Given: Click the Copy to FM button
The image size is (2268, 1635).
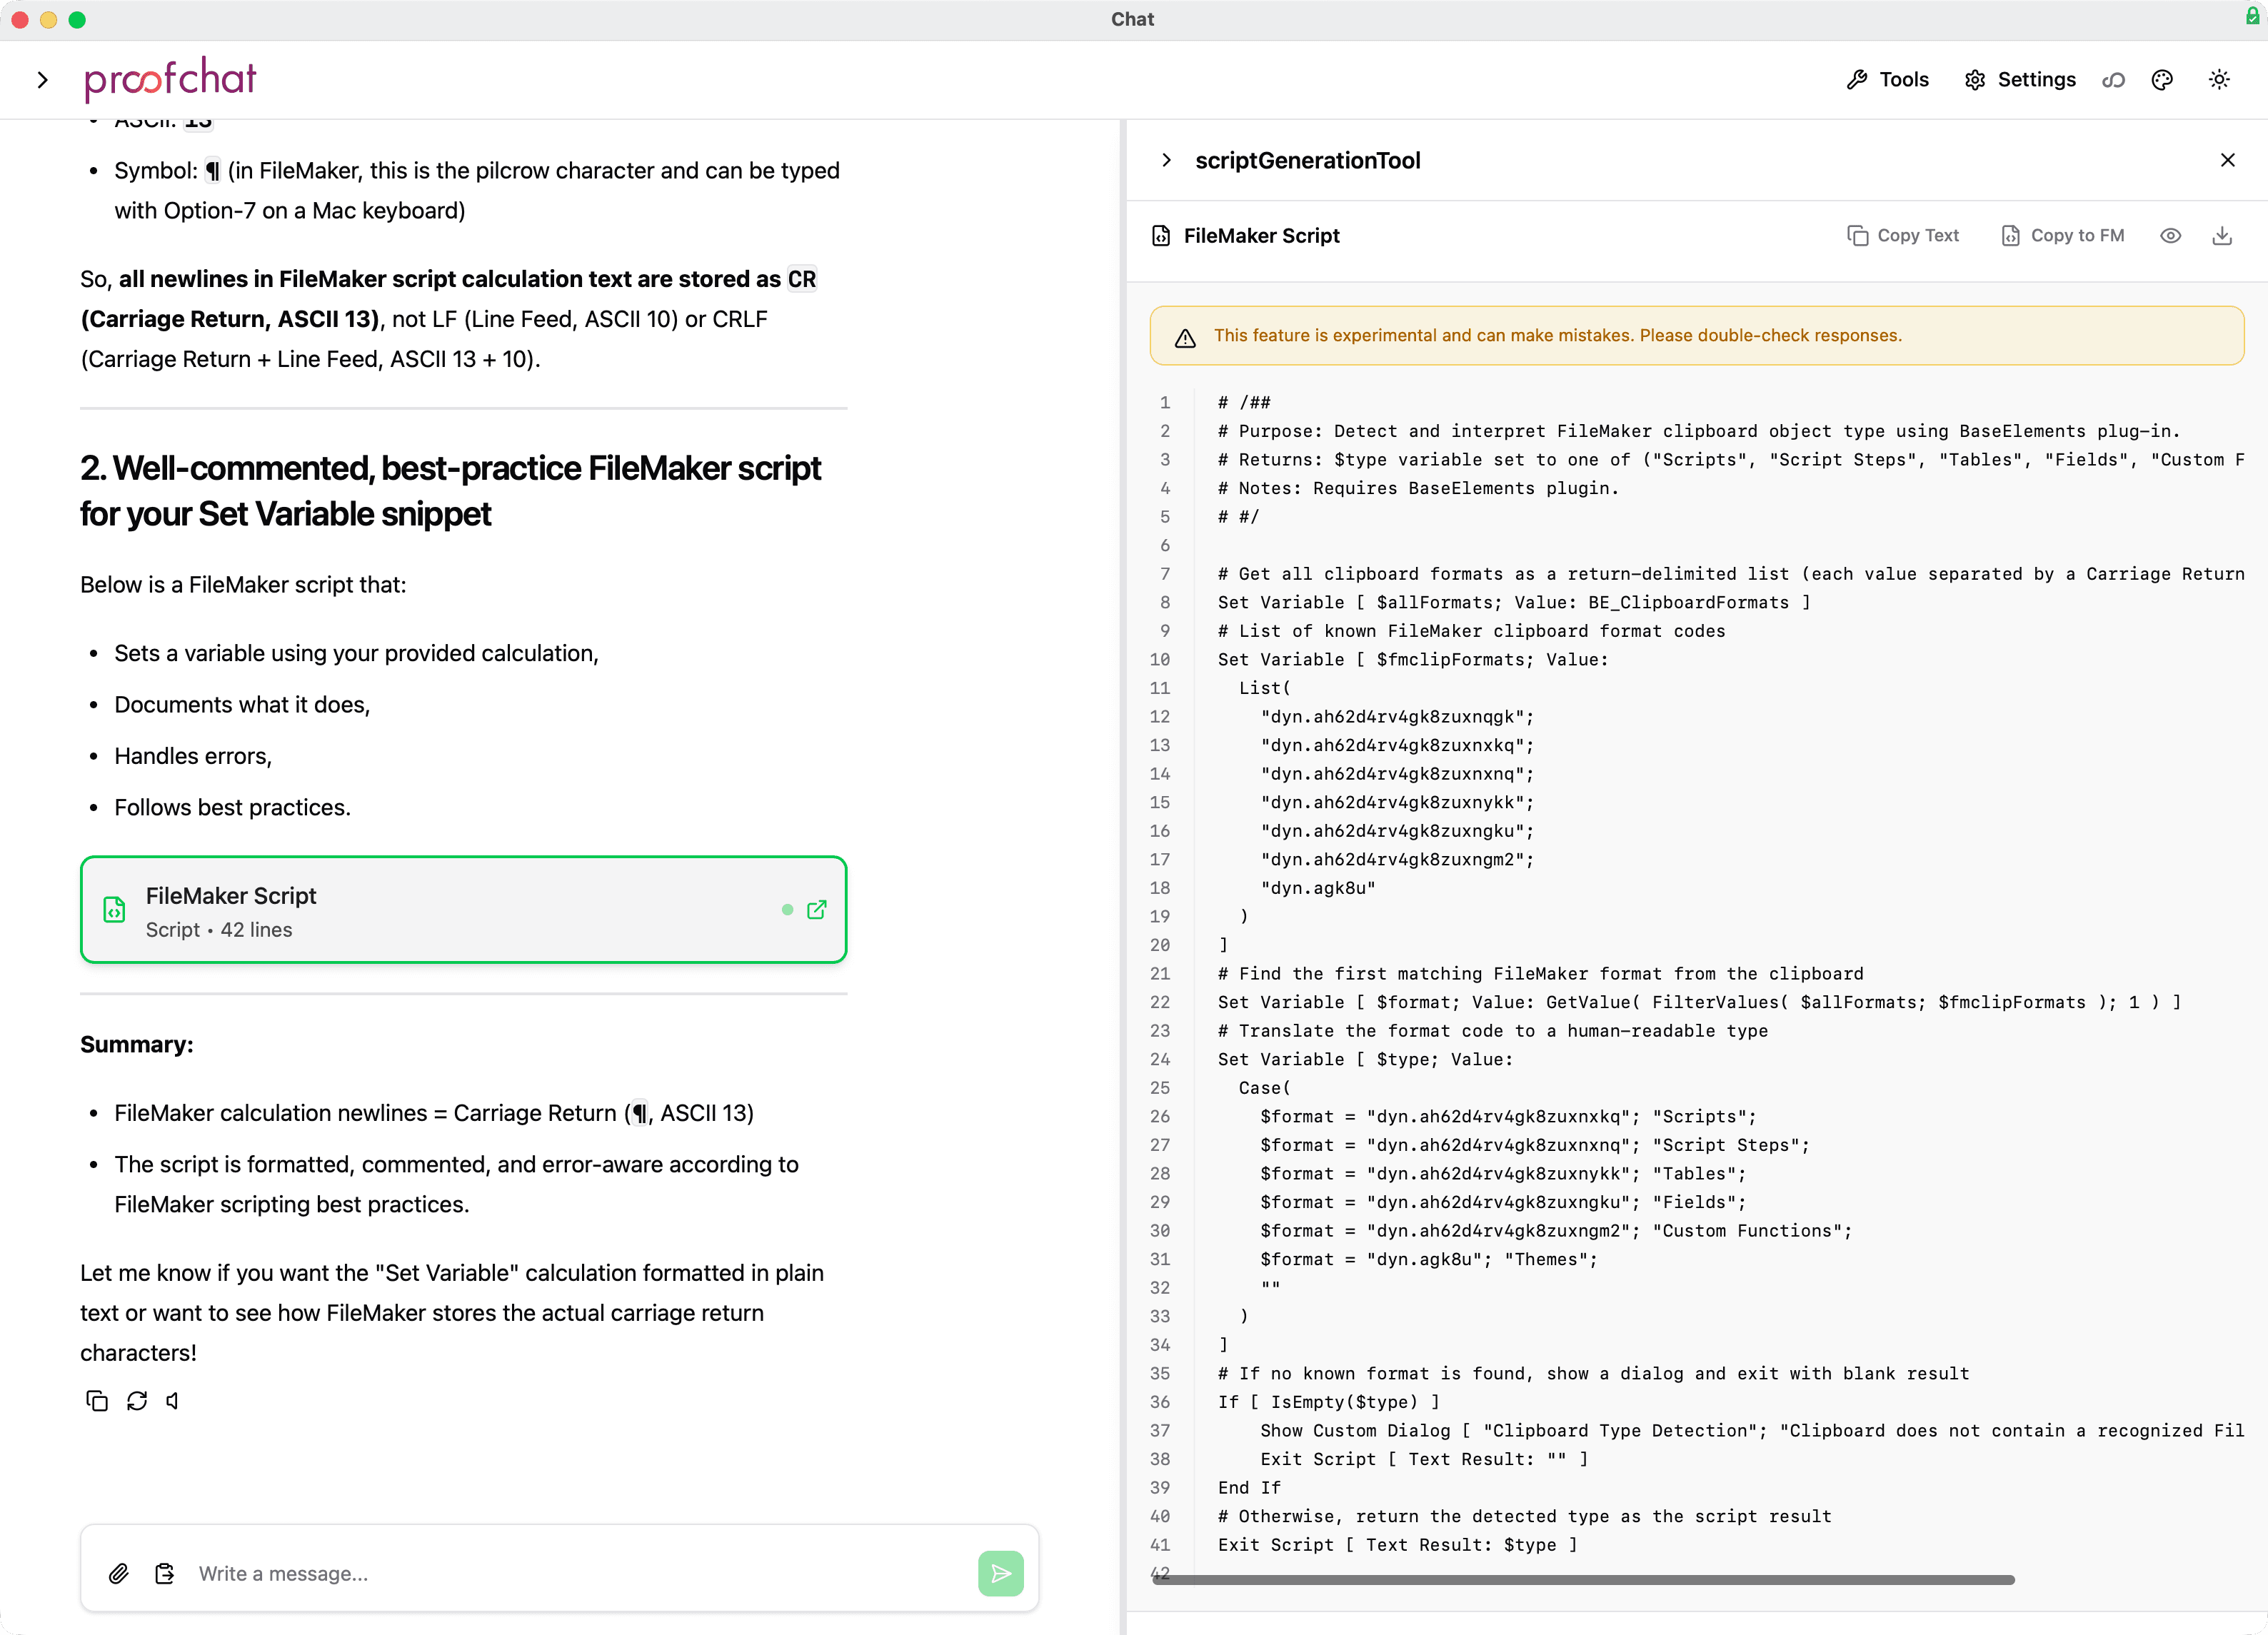Looking at the screenshot, I should [2063, 235].
